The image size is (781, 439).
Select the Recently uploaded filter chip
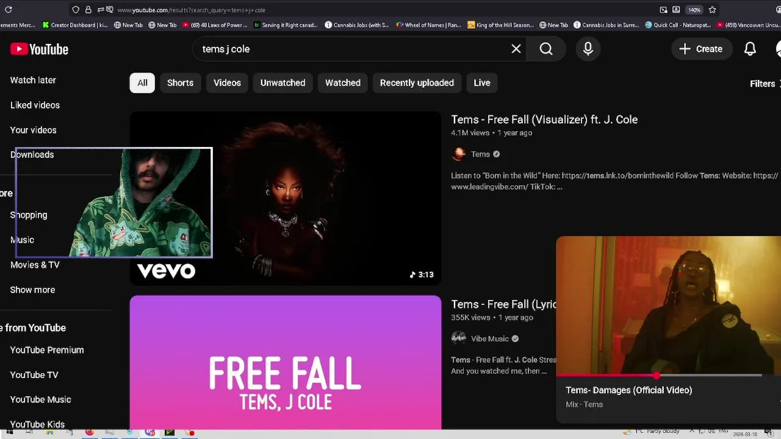pyautogui.click(x=417, y=83)
